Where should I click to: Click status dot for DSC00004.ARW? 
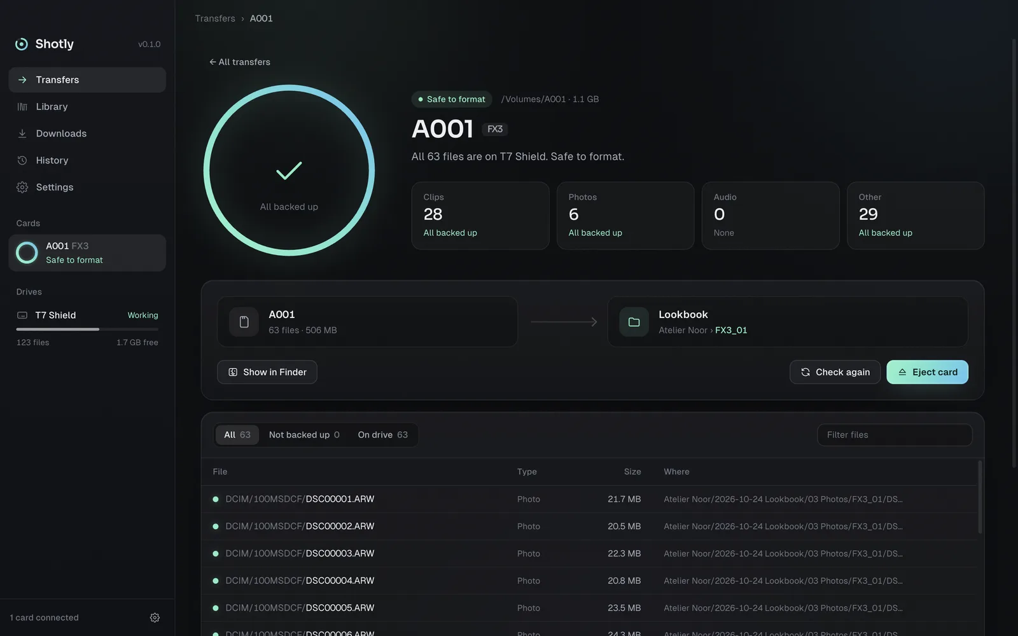pos(216,581)
